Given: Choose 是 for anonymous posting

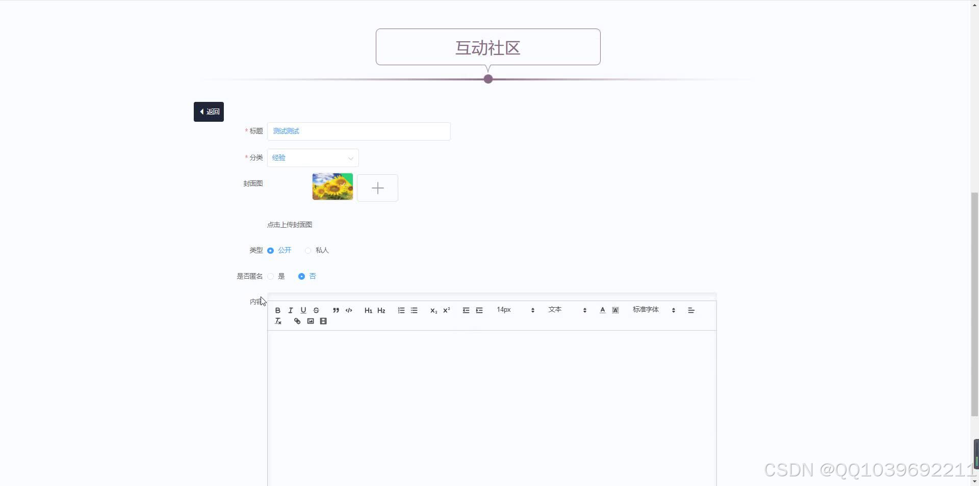Looking at the screenshot, I should [x=270, y=276].
